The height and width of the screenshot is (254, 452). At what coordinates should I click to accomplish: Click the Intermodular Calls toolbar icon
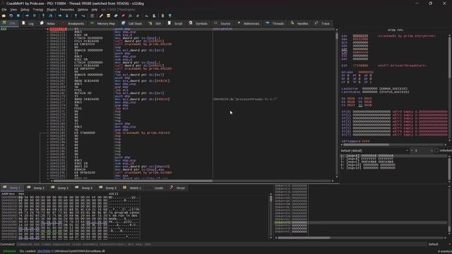154,16
